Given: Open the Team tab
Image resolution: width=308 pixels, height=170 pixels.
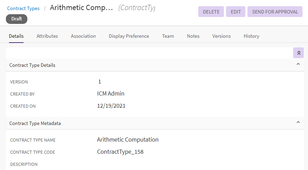Looking at the screenshot, I should point(168,36).
